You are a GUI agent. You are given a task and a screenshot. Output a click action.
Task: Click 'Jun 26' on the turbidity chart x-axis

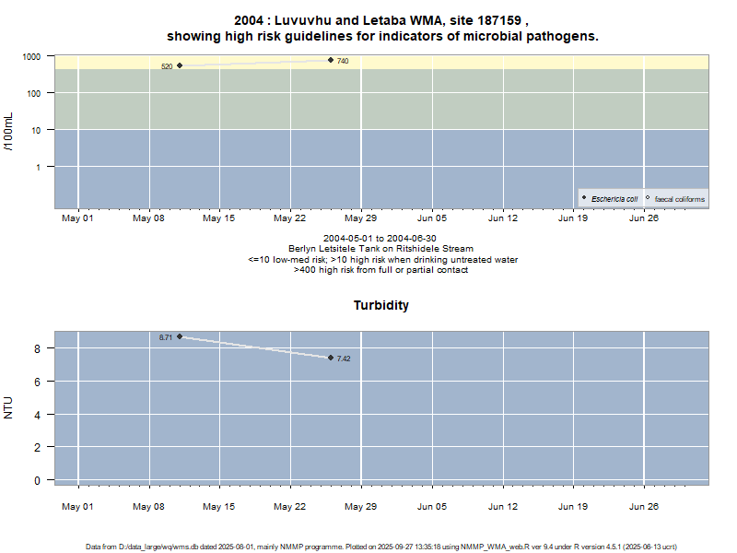click(x=643, y=506)
